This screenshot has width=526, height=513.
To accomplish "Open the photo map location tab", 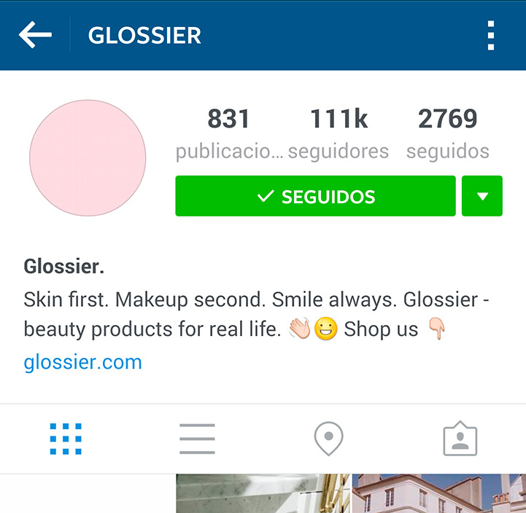I will coord(329,439).
